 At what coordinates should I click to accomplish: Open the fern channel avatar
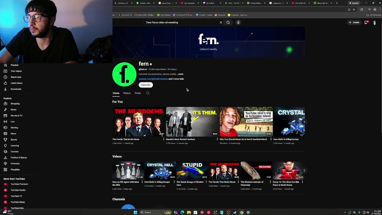124,74
